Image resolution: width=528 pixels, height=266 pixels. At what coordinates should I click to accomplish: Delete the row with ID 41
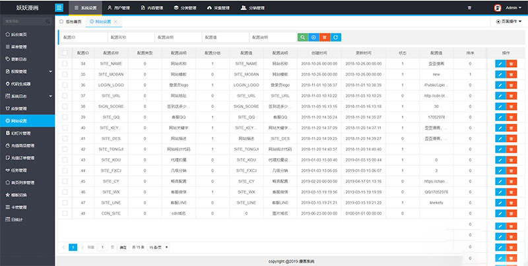tap(511, 139)
